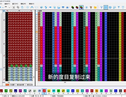Switch to the 提花组织图 tab
The width and height of the screenshot is (126, 97).
click(20, 85)
